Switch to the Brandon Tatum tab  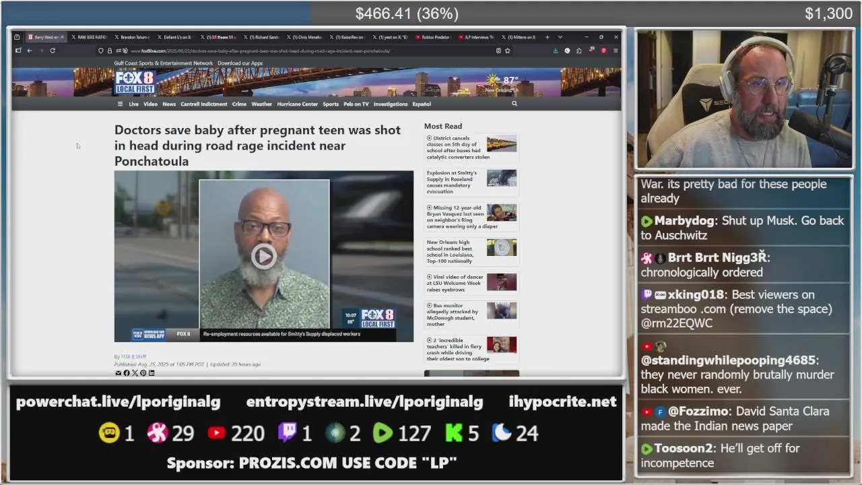click(x=131, y=37)
